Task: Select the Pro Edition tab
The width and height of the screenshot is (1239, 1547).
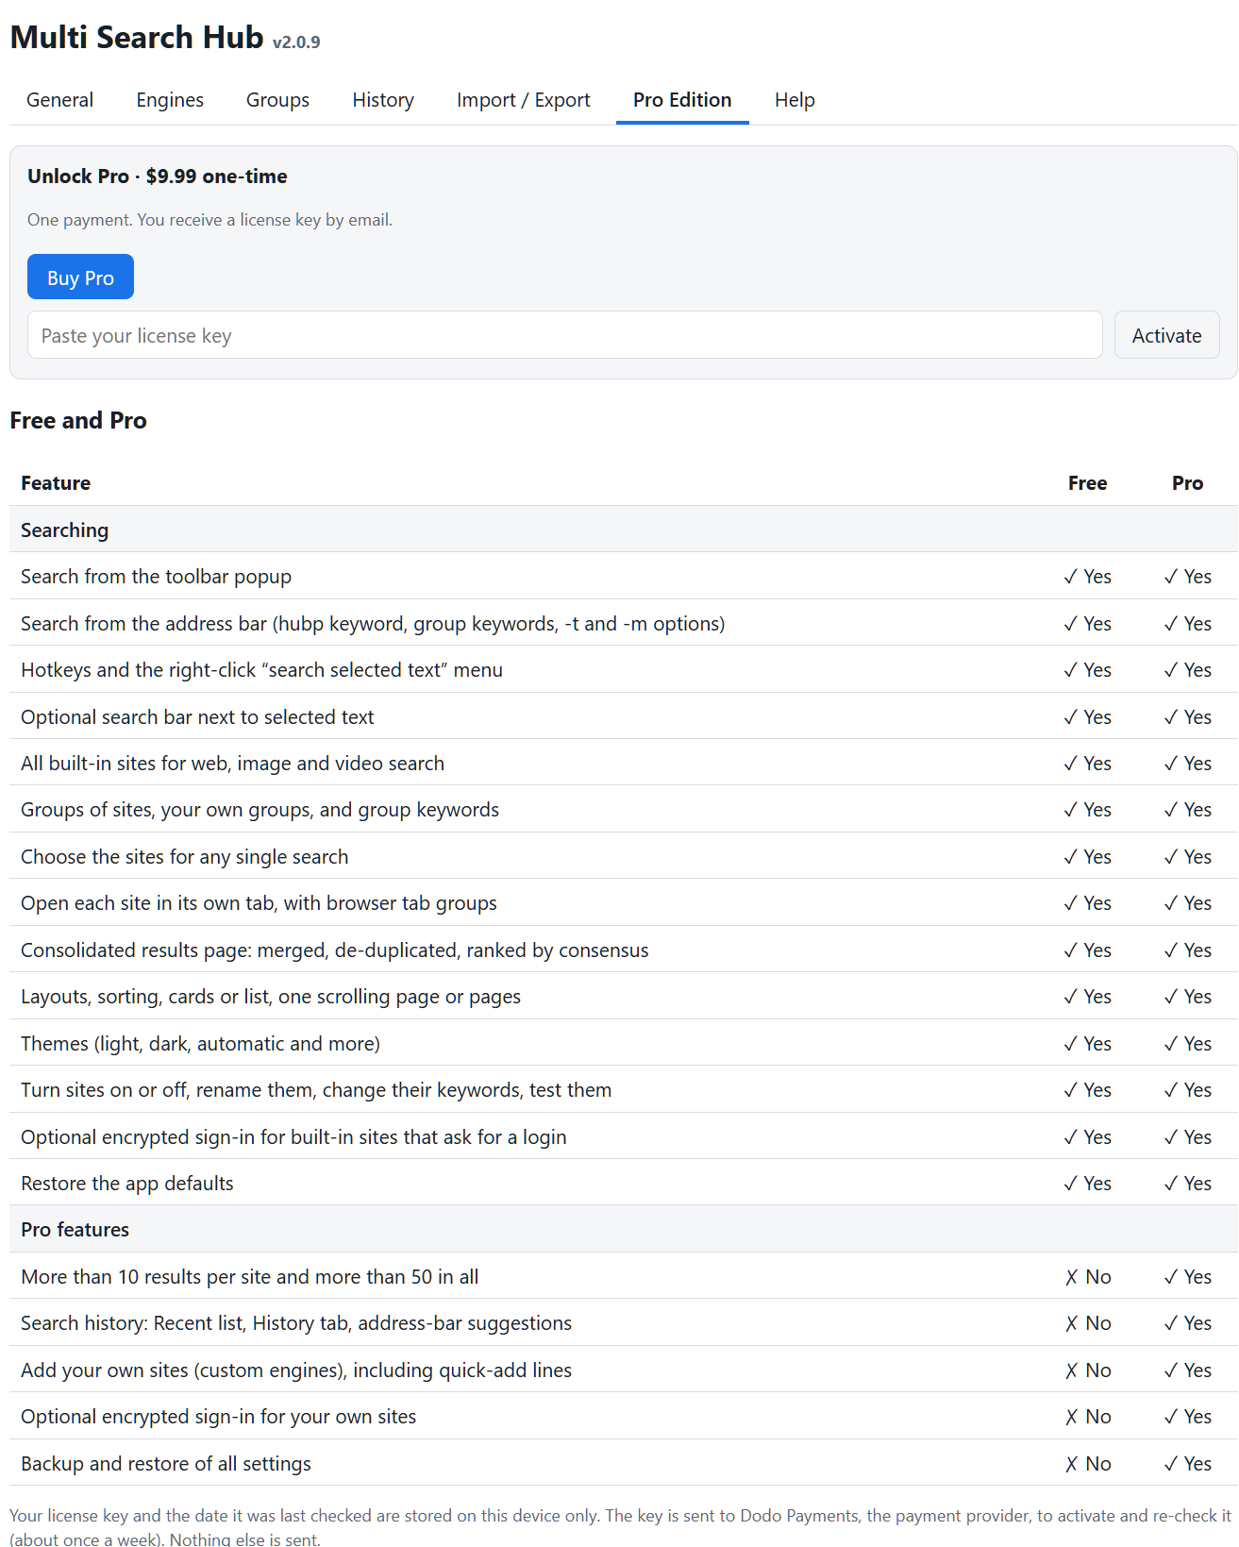Action: coord(682,100)
